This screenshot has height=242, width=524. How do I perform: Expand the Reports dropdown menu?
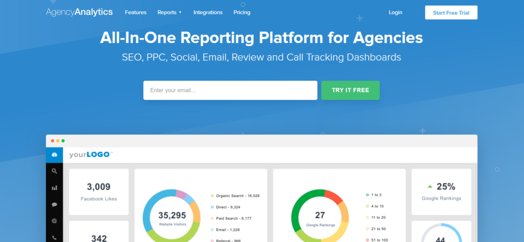(x=170, y=12)
